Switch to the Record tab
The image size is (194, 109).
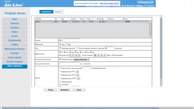pyautogui.click(x=58, y=12)
